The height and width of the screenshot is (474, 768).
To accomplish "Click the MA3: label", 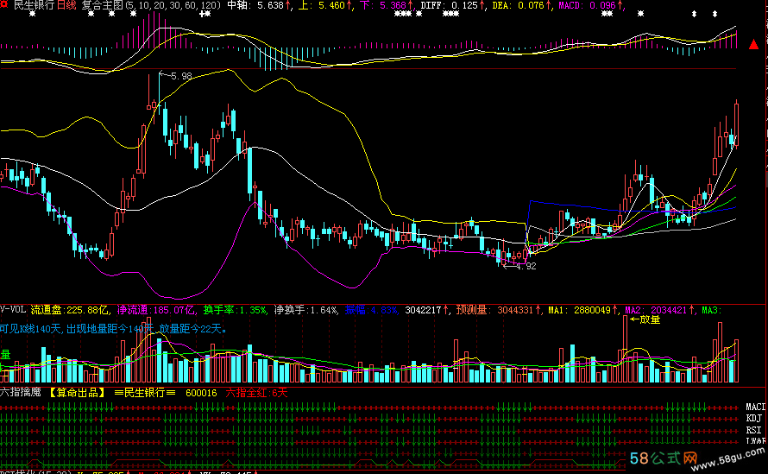I will (712, 310).
